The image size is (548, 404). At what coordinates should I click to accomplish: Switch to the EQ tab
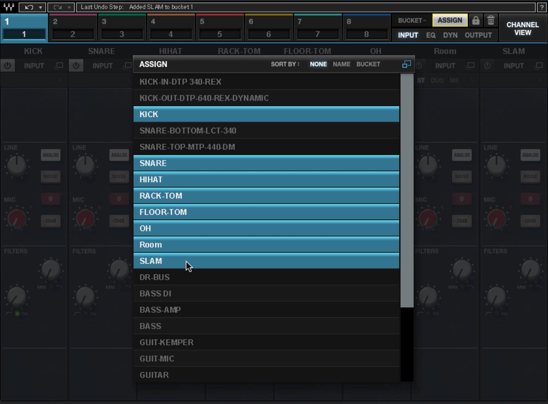431,35
